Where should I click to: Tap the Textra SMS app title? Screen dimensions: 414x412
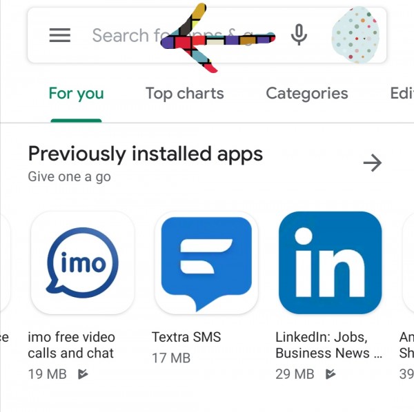(186, 338)
